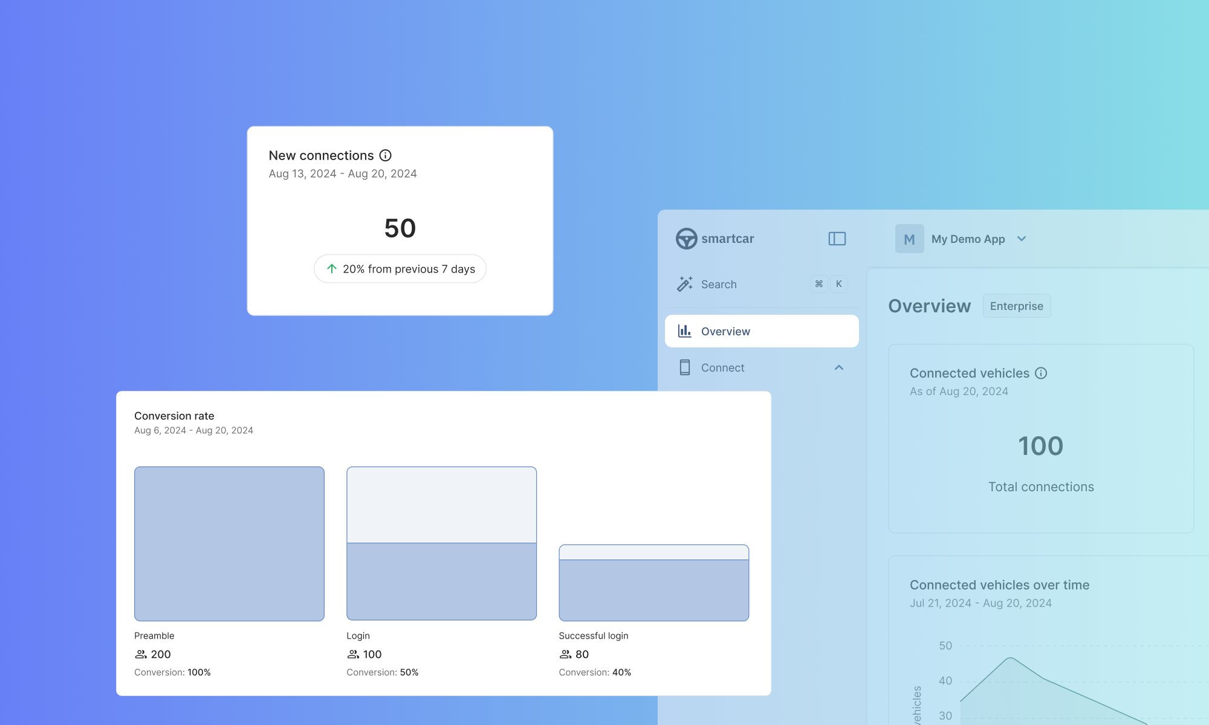Open the My Demo App dropdown

point(961,239)
